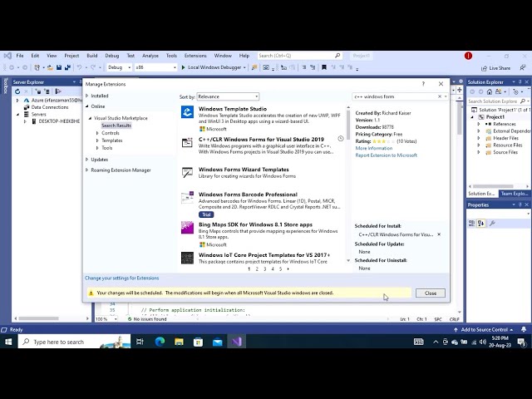This screenshot has width=532, height=399.
Task: Click Windows Template Studio extension icon
Action: pyautogui.click(x=187, y=112)
